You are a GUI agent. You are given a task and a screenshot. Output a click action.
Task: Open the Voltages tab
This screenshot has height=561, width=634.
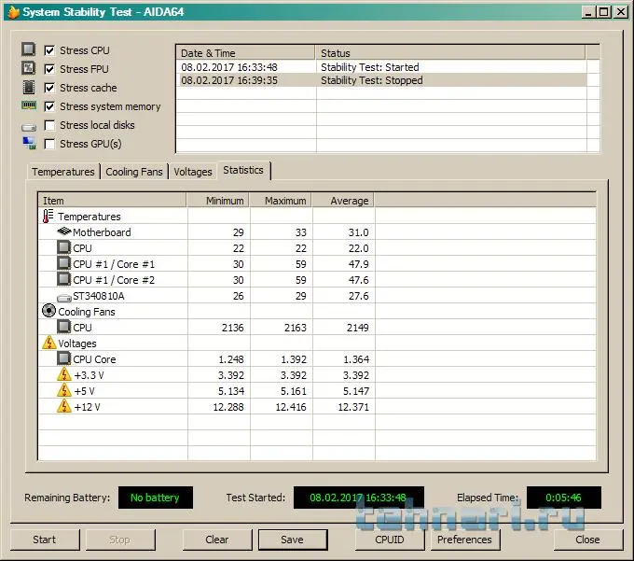tap(193, 172)
